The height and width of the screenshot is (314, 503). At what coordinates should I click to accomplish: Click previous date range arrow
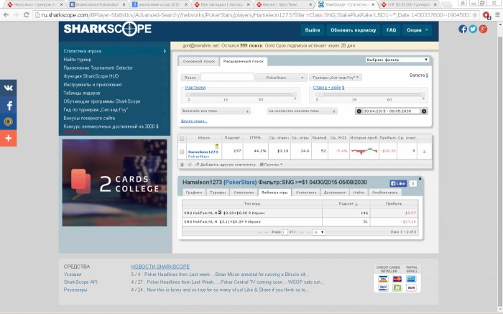pyautogui.click(x=359, y=111)
